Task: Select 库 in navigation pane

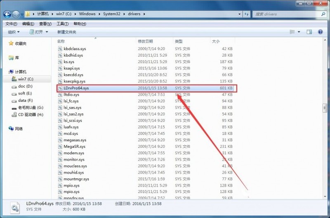Action: [x=14, y=58]
